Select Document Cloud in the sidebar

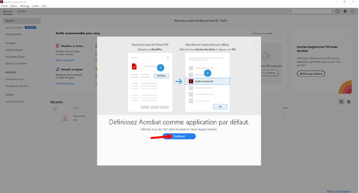point(15,57)
